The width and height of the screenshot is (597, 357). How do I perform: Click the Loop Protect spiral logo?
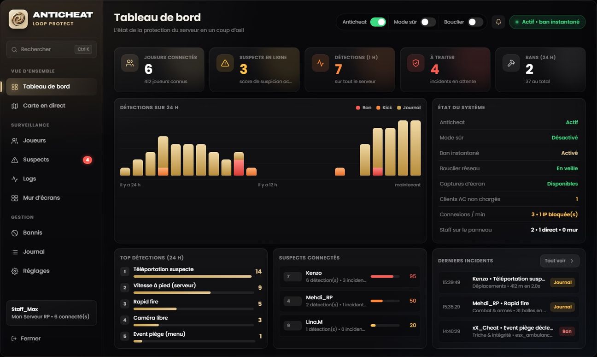coord(18,19)
